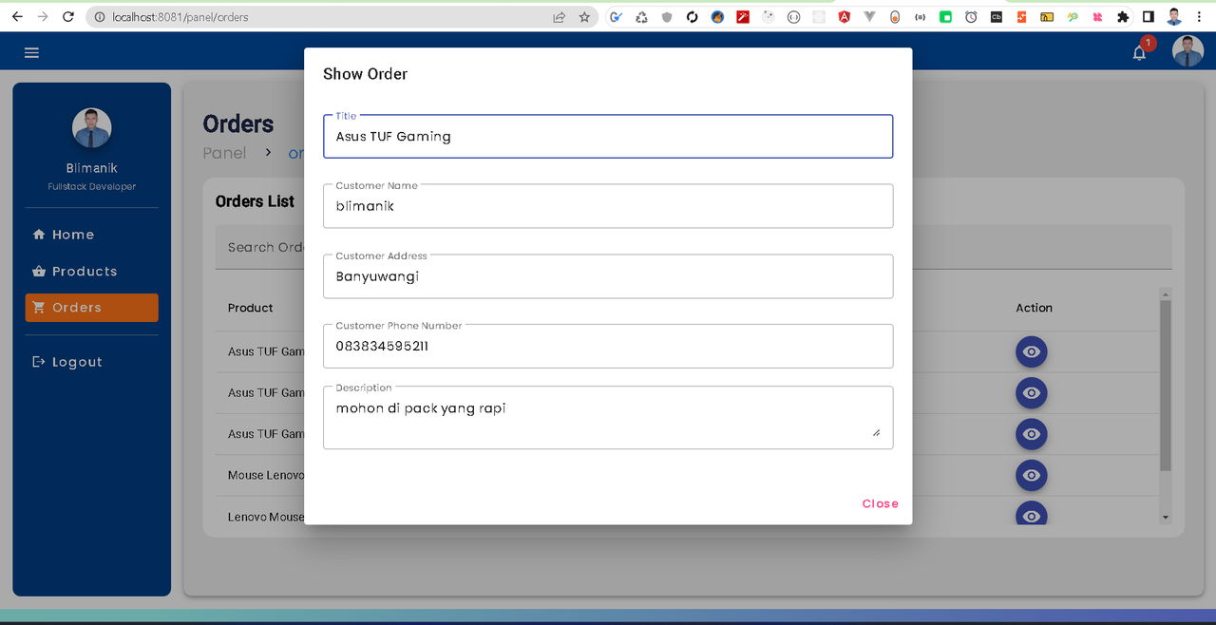Open the Chrome profile avatar

point(1174,17)
